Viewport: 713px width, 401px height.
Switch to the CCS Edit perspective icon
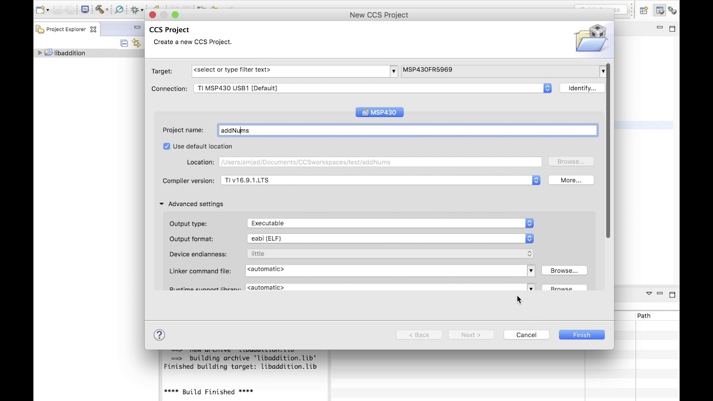point(660,10)
